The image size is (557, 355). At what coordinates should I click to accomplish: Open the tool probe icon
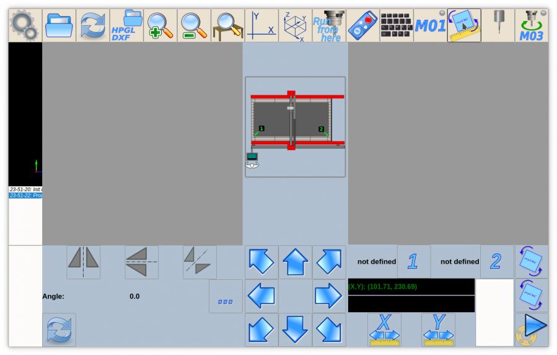(x=498, y=25)
